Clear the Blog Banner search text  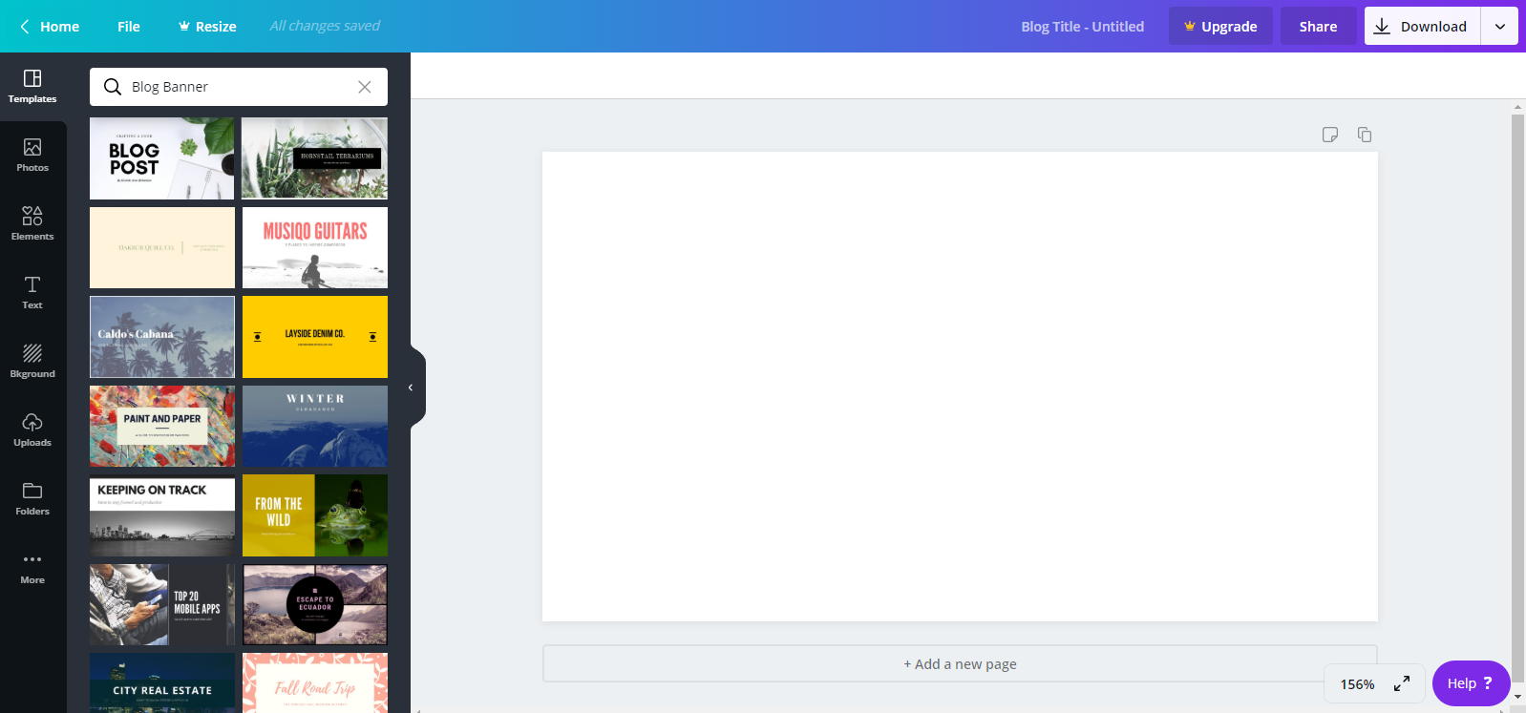pos(365,87)
